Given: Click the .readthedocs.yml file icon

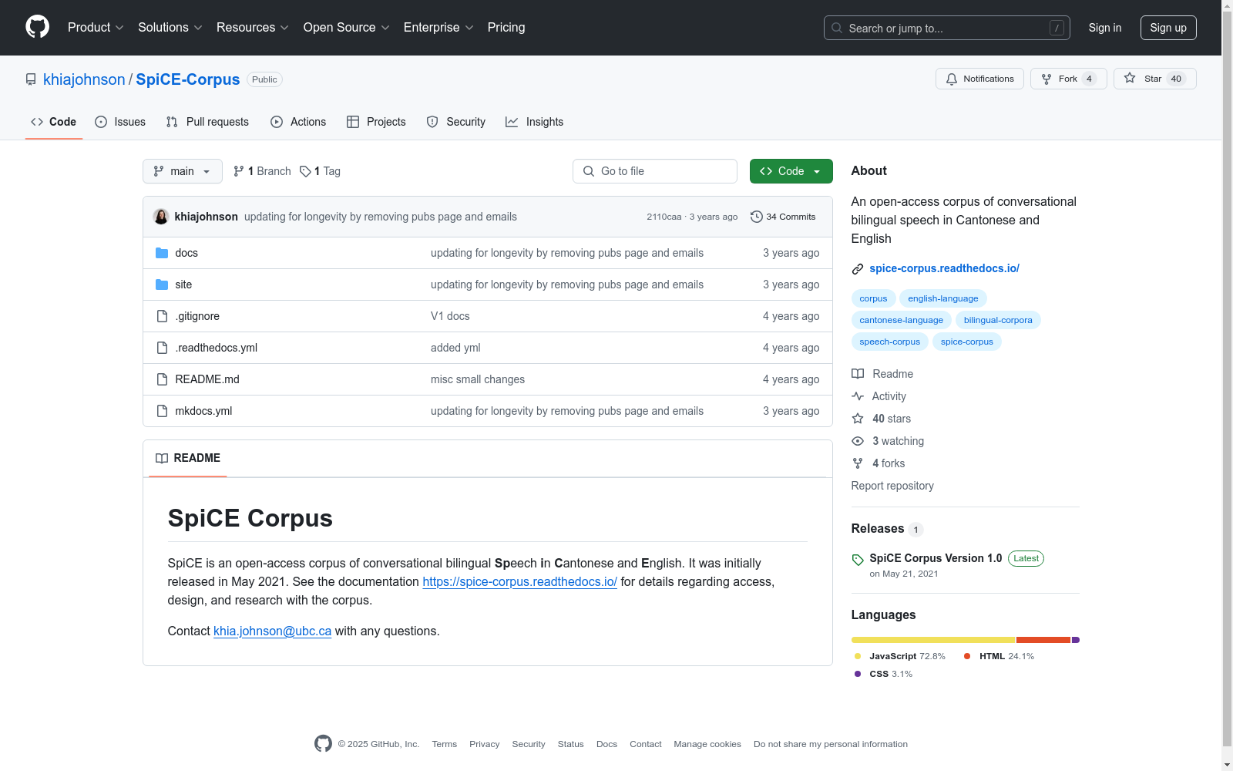Looking at the screenshot, I should click(x=162, y=348).
